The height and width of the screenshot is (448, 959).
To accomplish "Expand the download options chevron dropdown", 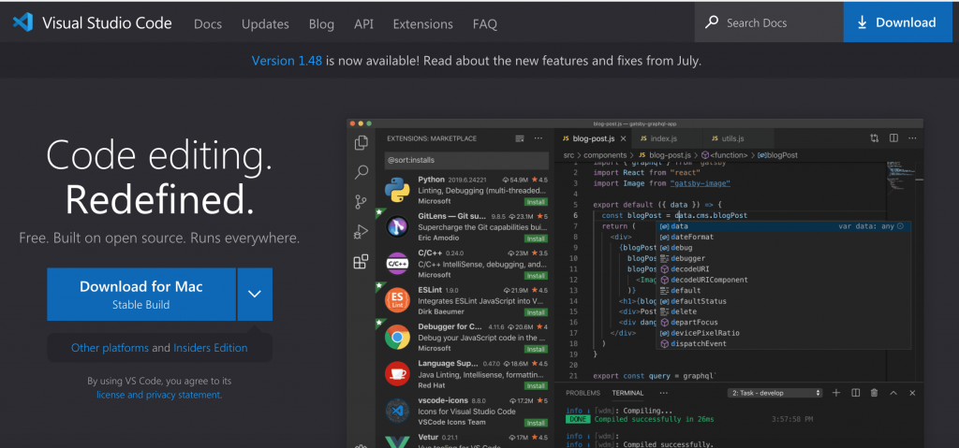I will point(255,294).
